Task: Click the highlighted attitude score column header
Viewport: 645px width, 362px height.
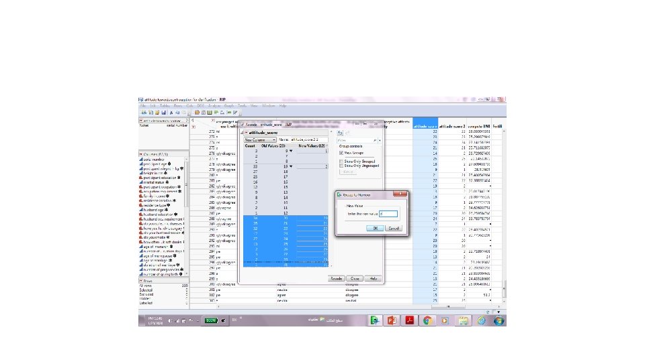Action: (425, 126)
